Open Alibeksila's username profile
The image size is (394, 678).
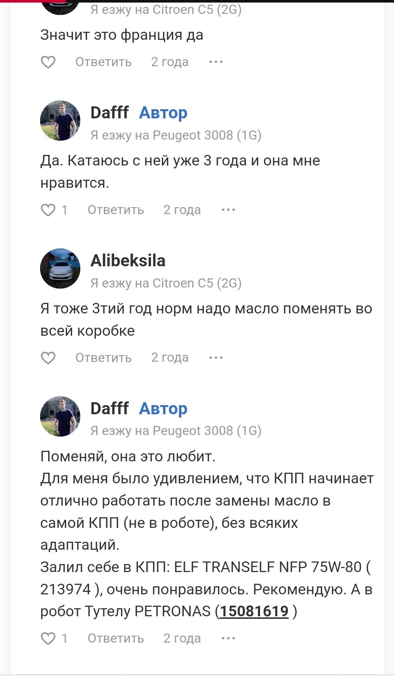(128, 261)
